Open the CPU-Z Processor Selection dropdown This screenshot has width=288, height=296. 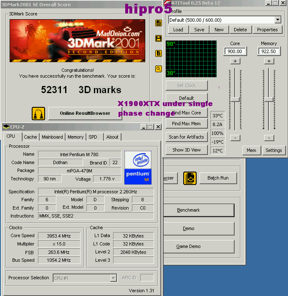click(x=113, y=278)
